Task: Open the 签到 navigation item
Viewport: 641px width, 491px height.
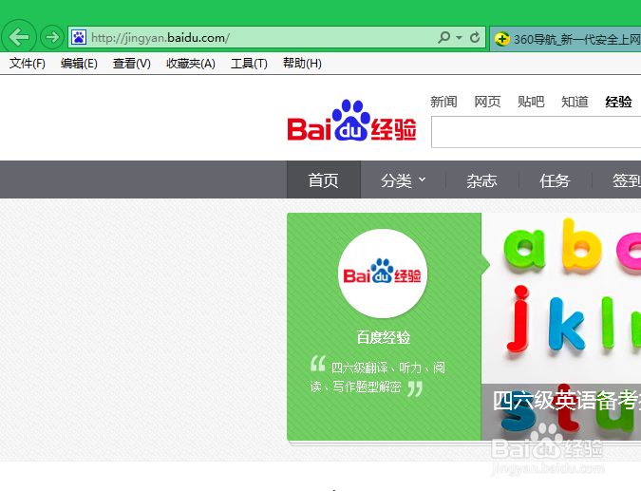Action: [626, 179]
